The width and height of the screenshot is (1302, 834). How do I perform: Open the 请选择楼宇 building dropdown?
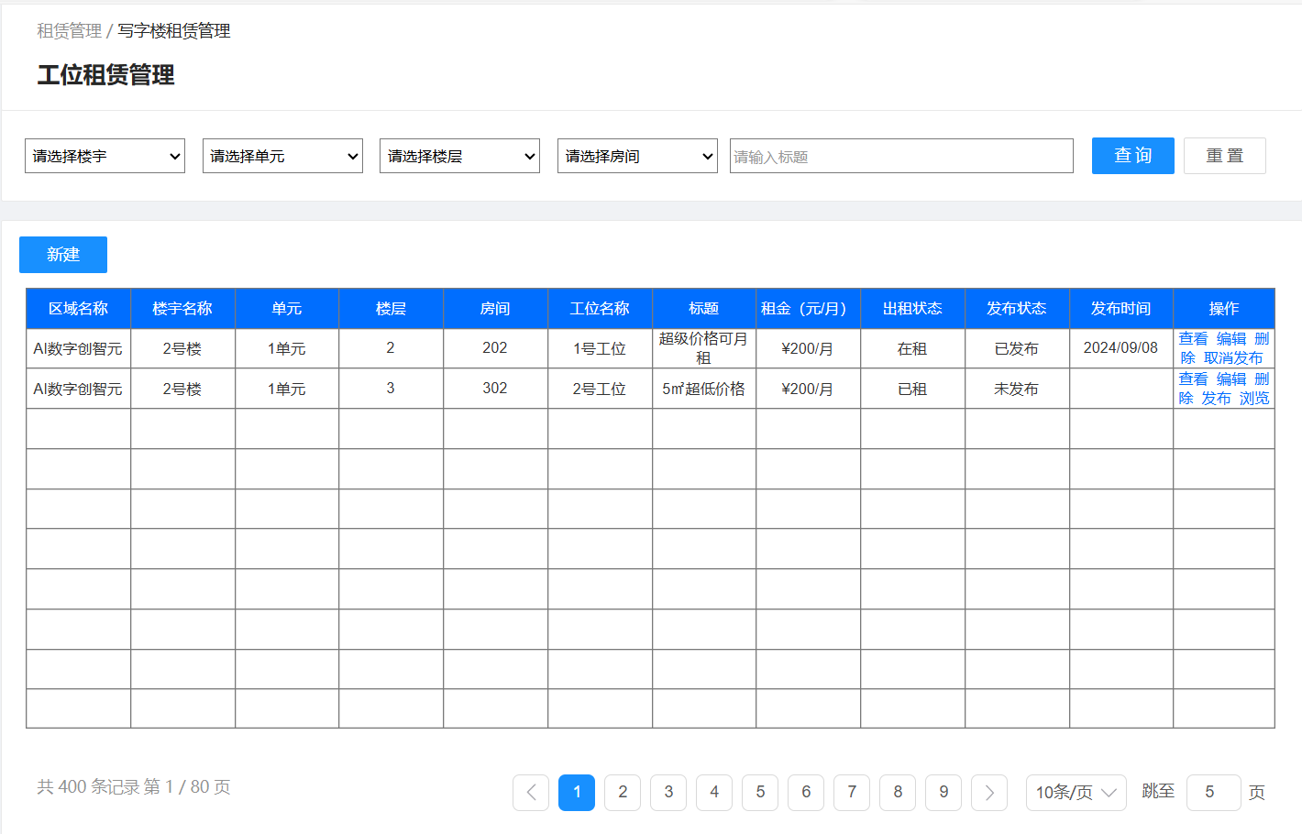tap(105, 156)
